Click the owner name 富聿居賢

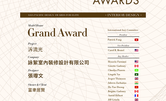36,90
